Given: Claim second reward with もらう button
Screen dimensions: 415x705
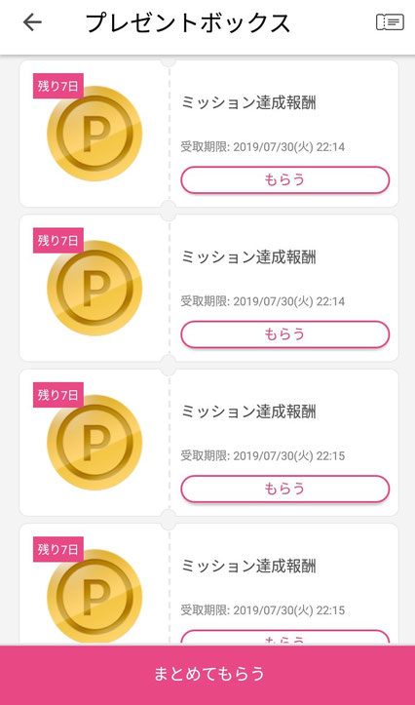Looking at the screenshot, I should (285, 334).
